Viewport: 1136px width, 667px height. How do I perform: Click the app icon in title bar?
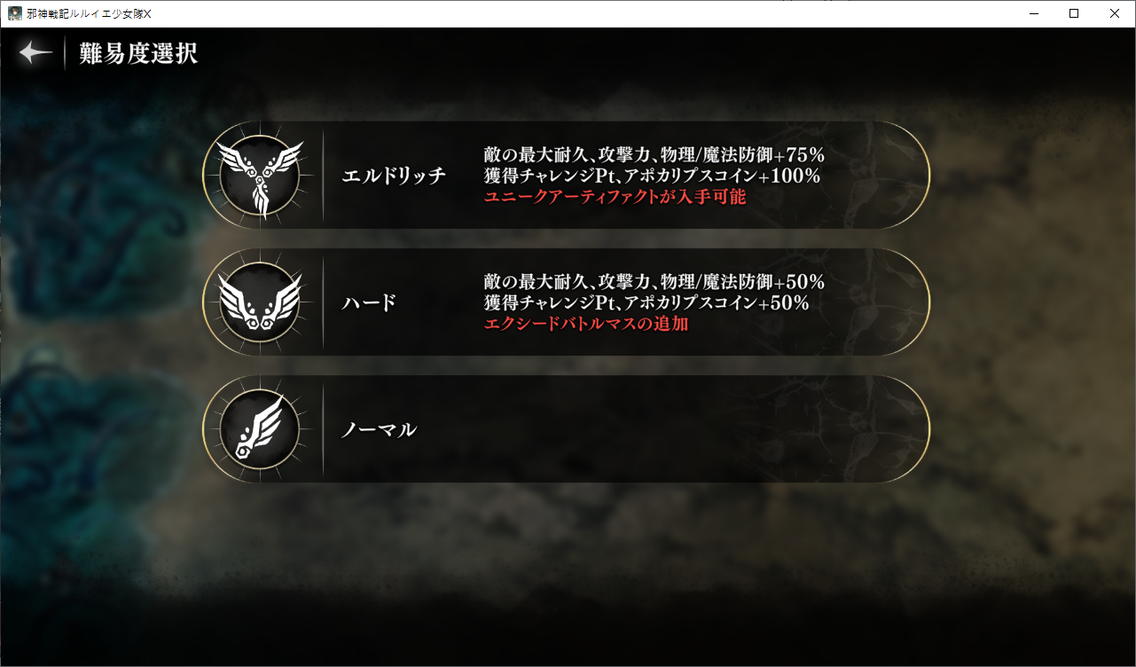point(14,13)
